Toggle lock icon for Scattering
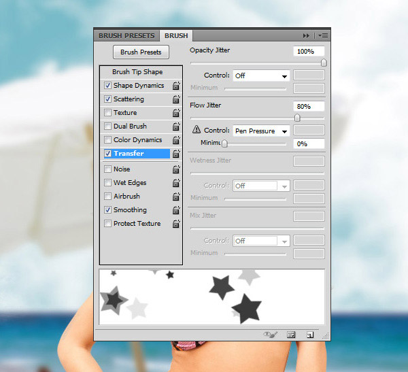The width and height of the screenshot is (408, 372). click(176, 99)
